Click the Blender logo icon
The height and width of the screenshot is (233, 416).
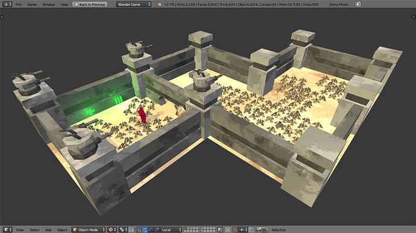(159, 4)
